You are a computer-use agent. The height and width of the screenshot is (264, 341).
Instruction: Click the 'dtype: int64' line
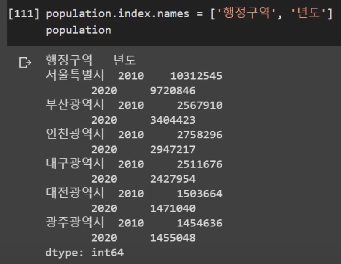(x=84, y=253)
